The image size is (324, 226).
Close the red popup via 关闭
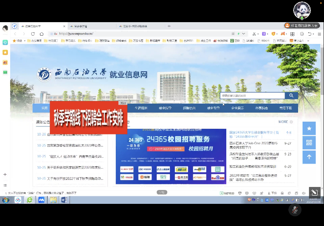pos(123,103)
